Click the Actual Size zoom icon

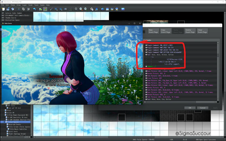(86, 9)
